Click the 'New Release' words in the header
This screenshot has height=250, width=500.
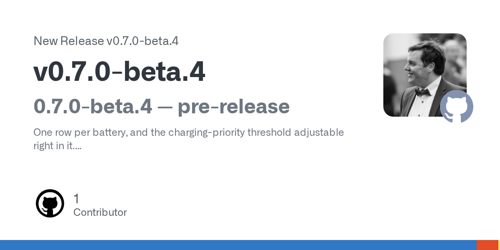click(68, 41)
